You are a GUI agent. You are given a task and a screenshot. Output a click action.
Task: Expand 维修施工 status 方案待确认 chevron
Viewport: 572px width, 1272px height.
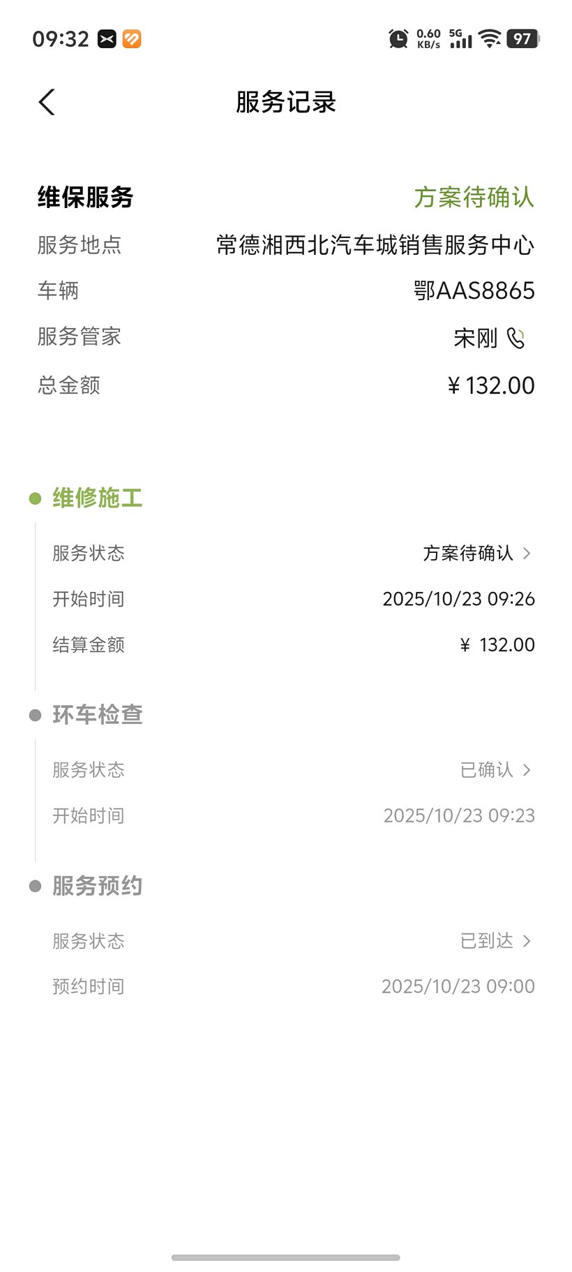pyautogui.click(x=527, y=554)
